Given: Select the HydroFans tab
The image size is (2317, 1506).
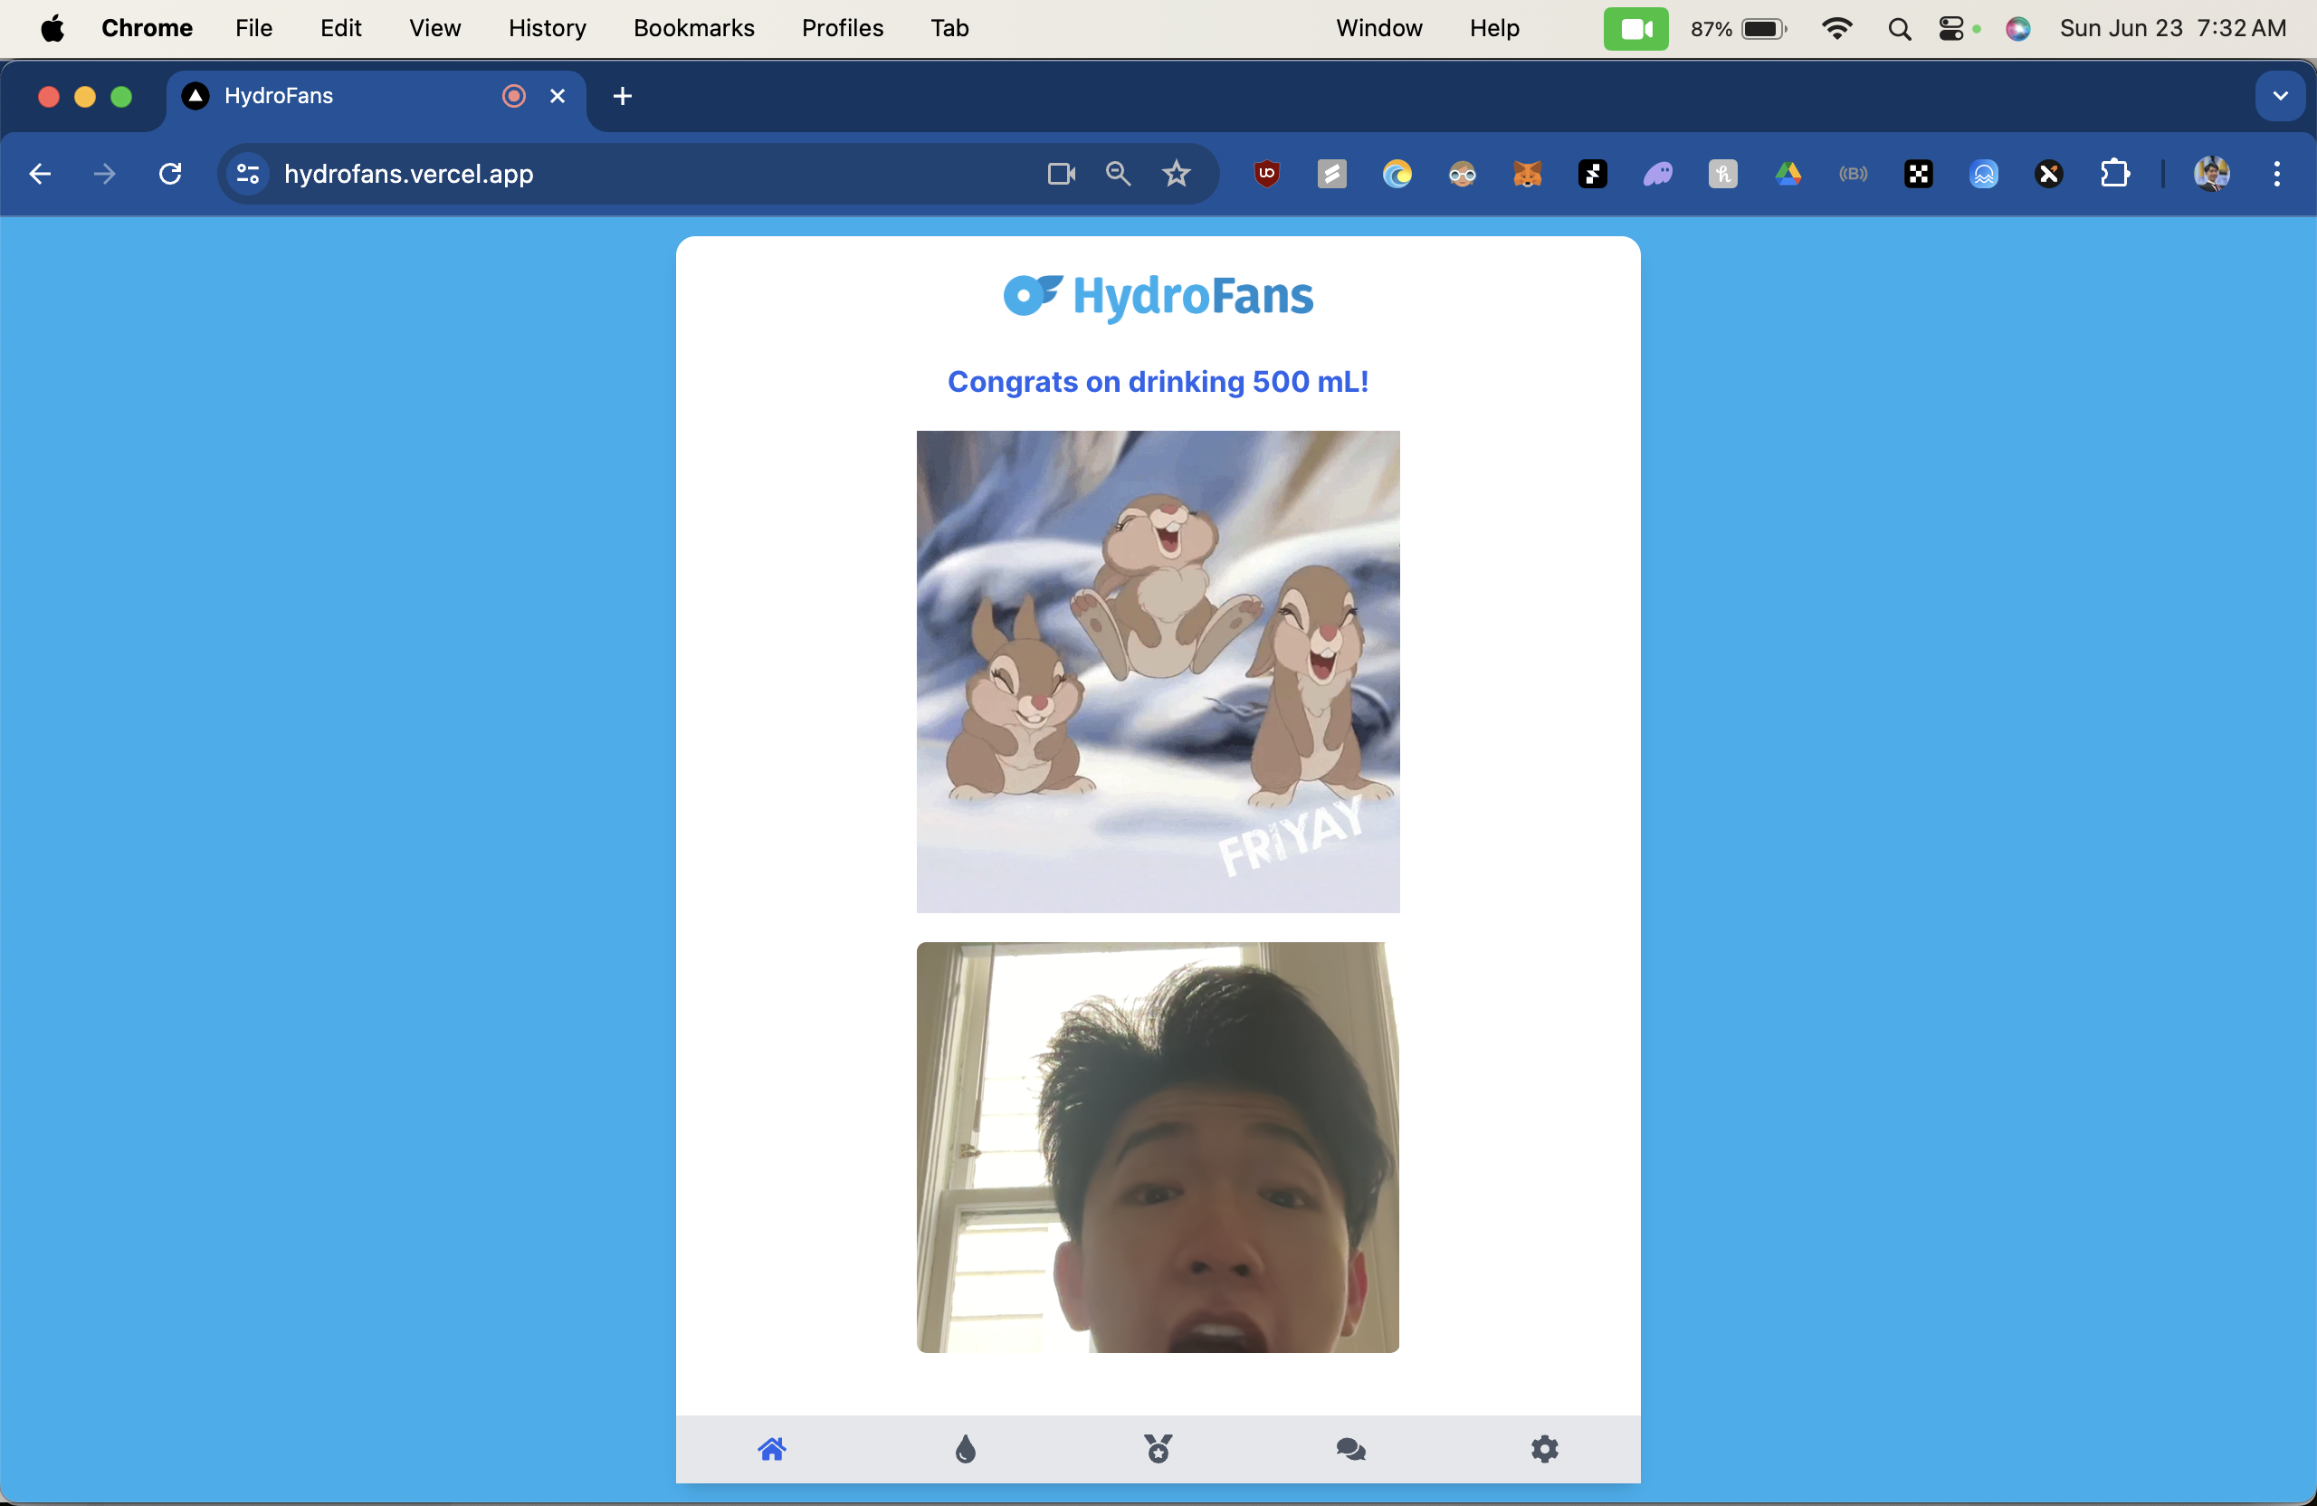Looking at the screenshot, I should point(376,95).
